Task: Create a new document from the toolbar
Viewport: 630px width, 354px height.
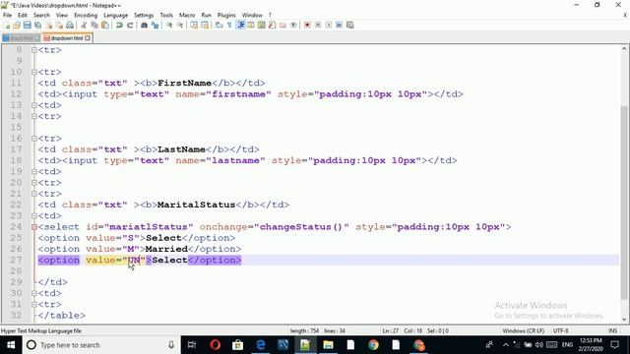Action: 7,26
